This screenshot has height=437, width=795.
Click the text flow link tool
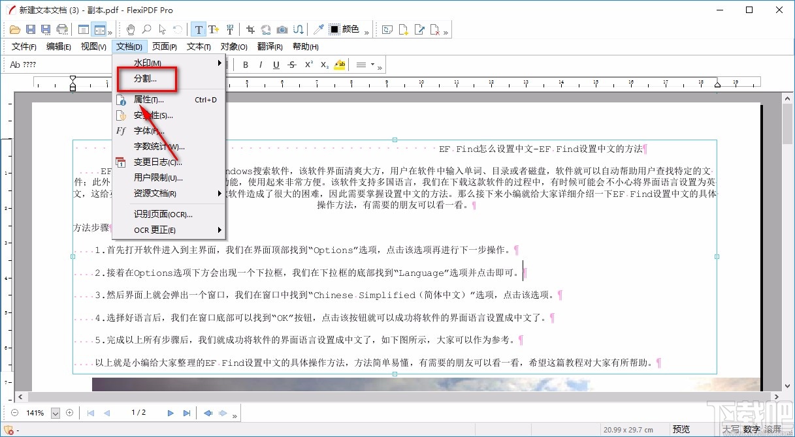298,29
